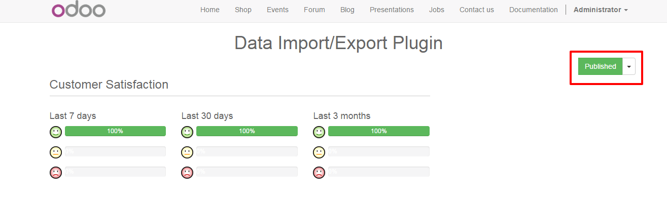
Task: Toggle the green Published button
Action: click(x=600, y=66)
